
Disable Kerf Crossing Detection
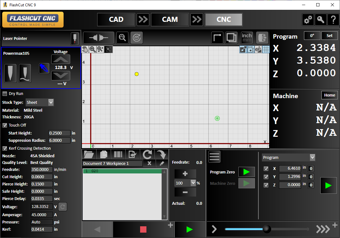[4, 148]
